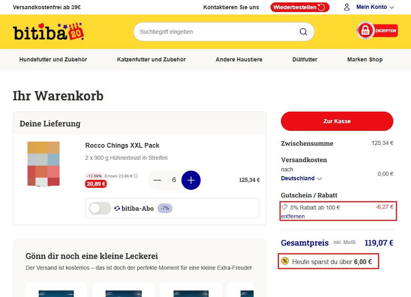Click the Rocco Chings product thumbnail

click(43, 164)
